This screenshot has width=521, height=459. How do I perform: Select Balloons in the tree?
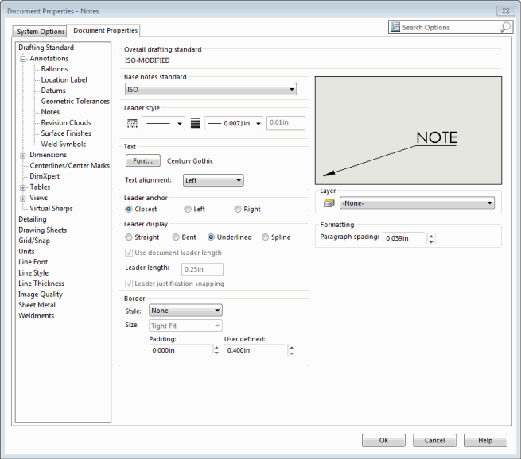55,69
